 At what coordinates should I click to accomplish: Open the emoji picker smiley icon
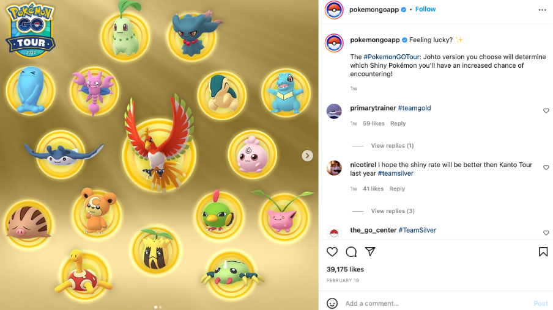pos(332,303)
